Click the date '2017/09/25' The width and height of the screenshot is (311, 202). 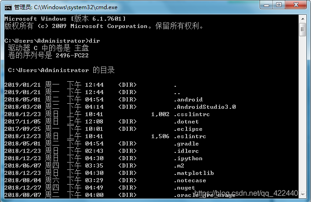[x=23, y=129]
